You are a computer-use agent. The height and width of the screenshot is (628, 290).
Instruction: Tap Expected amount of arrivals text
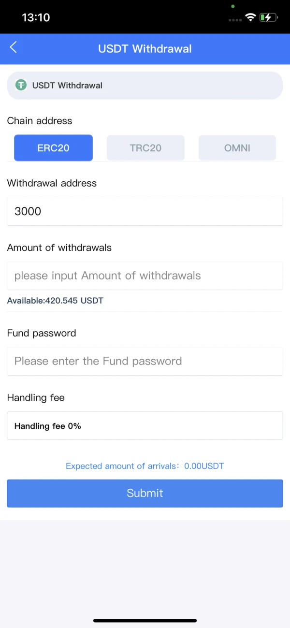[145, 466]
